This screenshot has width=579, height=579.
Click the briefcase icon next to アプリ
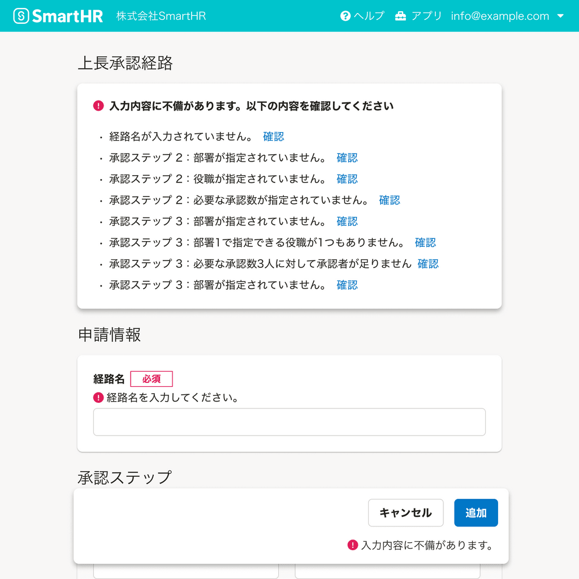(x=400, y=16)
